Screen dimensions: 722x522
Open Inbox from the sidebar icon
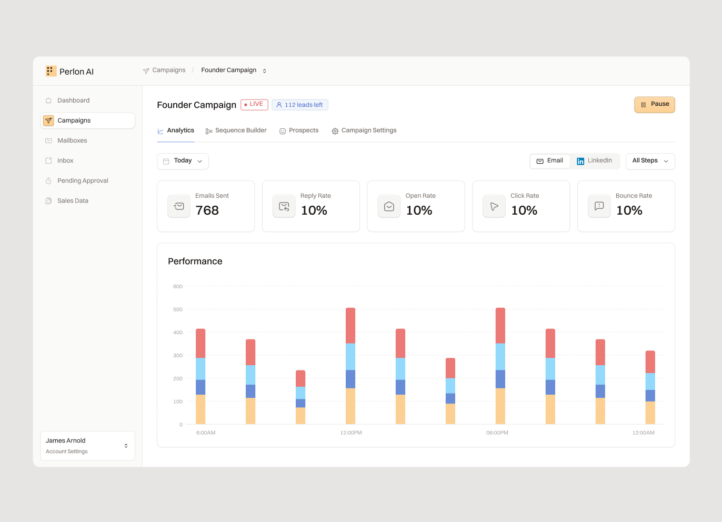click(x=48, y=160)
